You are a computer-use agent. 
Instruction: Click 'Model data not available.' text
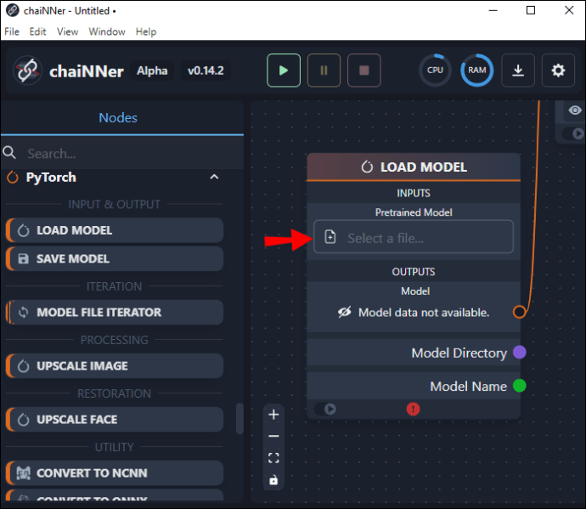424,312
